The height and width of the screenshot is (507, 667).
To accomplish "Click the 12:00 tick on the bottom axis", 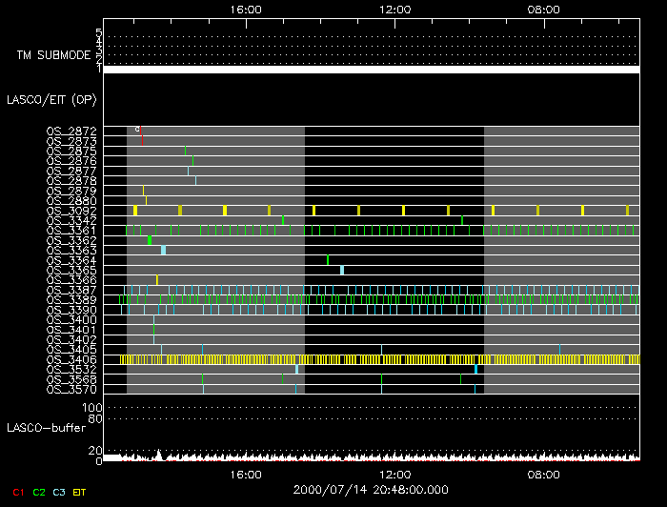I will pyautogui.click(x=394, y=474).
